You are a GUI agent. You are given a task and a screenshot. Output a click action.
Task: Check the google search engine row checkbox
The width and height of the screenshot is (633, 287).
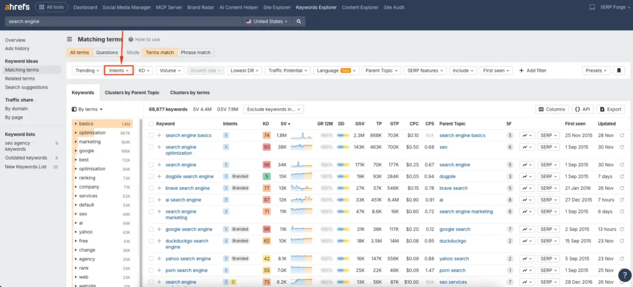tap(151, 229)
